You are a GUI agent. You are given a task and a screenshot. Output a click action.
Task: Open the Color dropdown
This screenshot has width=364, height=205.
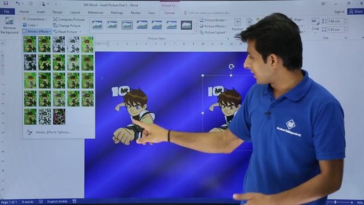pos(31,25)
